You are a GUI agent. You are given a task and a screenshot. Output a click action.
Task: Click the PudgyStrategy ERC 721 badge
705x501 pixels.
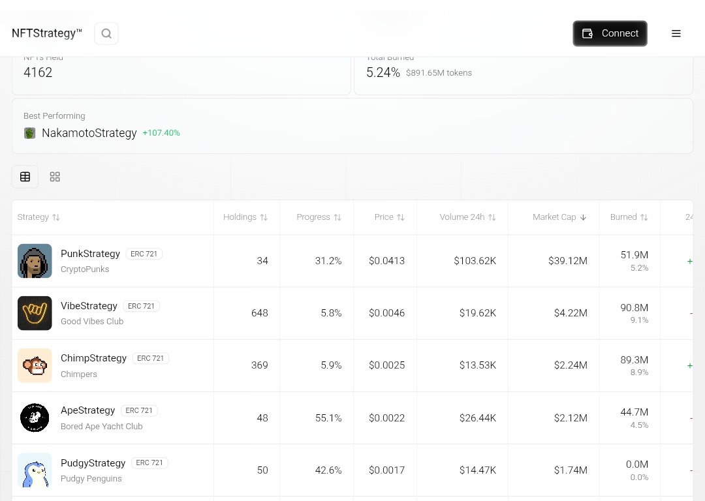click(149, 463)
